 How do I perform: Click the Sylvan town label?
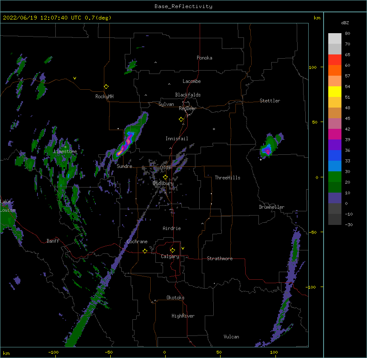[166, 104]
